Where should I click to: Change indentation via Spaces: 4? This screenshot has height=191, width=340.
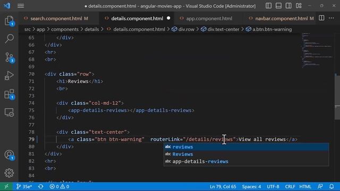251,186
